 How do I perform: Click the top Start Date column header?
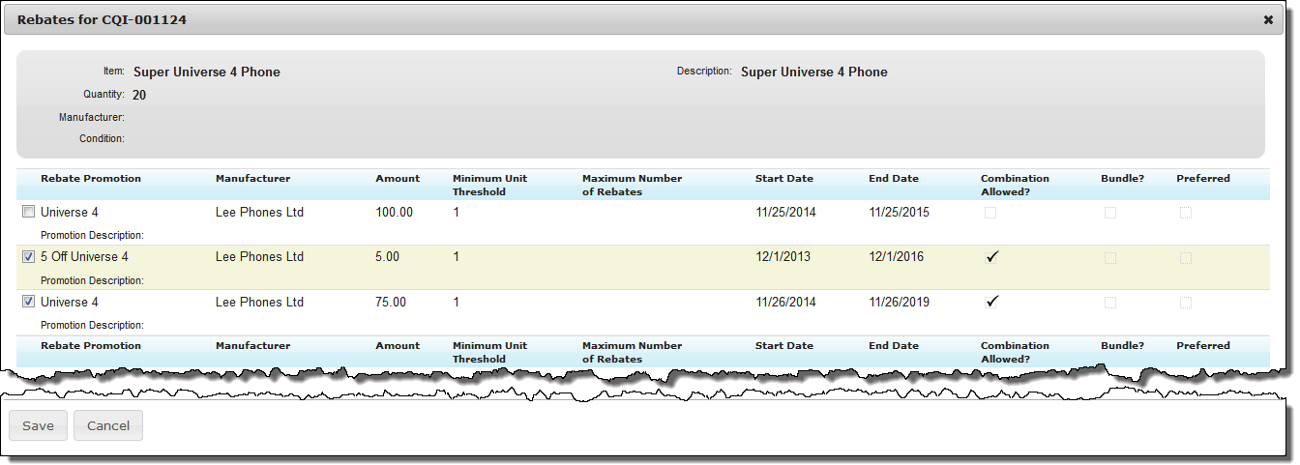[x=784, y=179]
